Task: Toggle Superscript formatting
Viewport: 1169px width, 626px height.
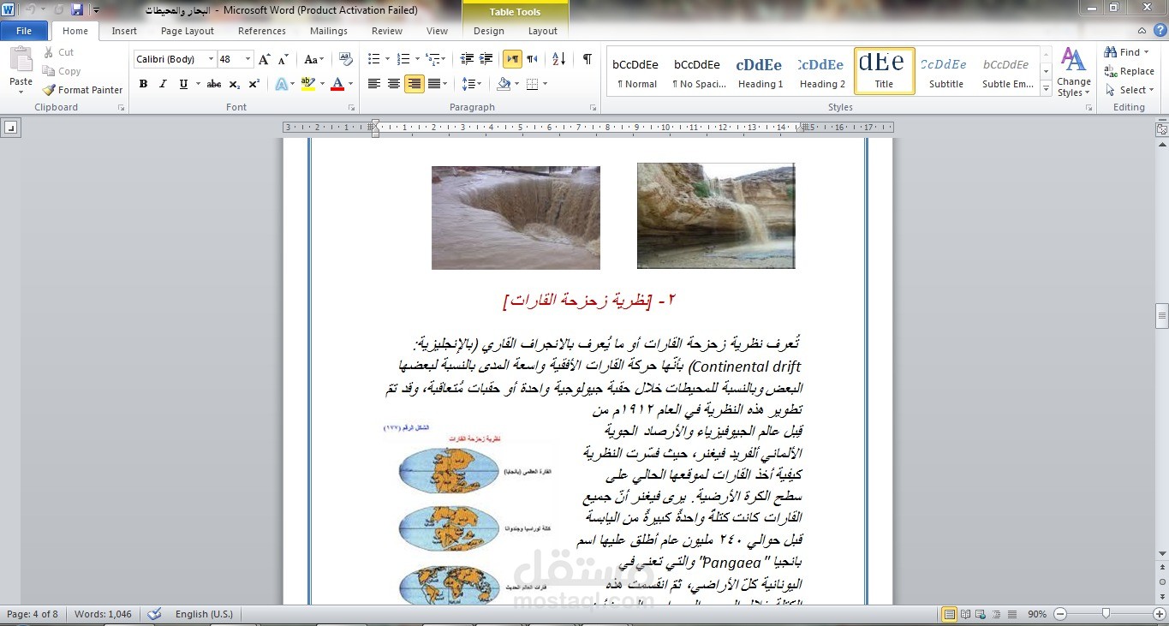Action: tap(253, 84)
